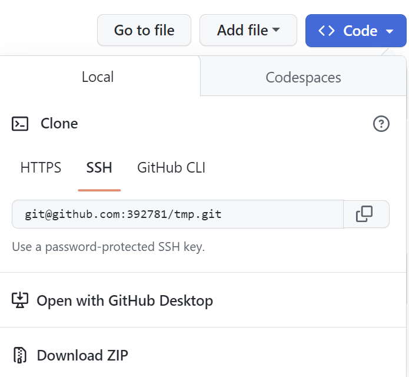The image size is (409, 377).
Task: Open with GitHub Desktop
Action: [125, 300]
